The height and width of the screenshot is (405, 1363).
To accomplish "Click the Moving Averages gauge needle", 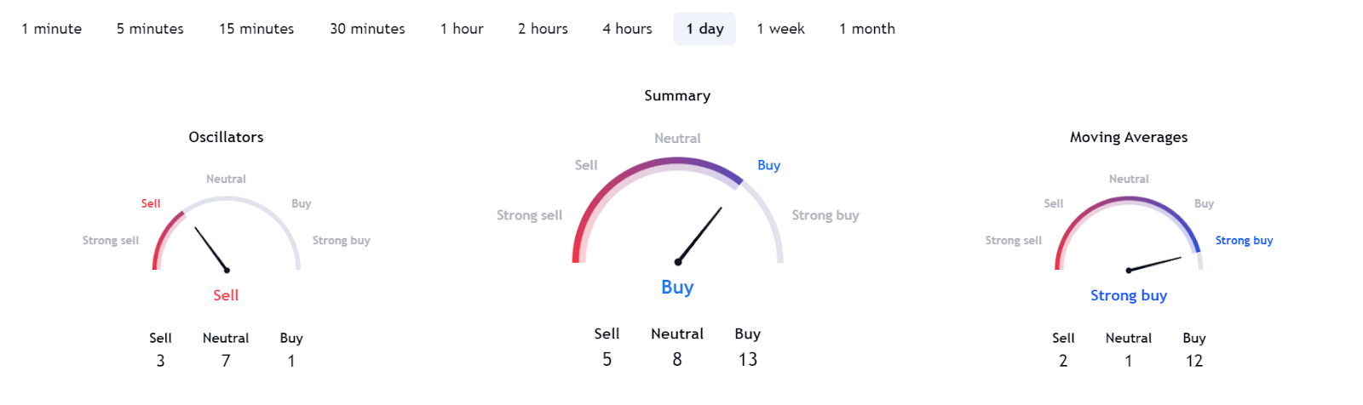I will 1154,264.
